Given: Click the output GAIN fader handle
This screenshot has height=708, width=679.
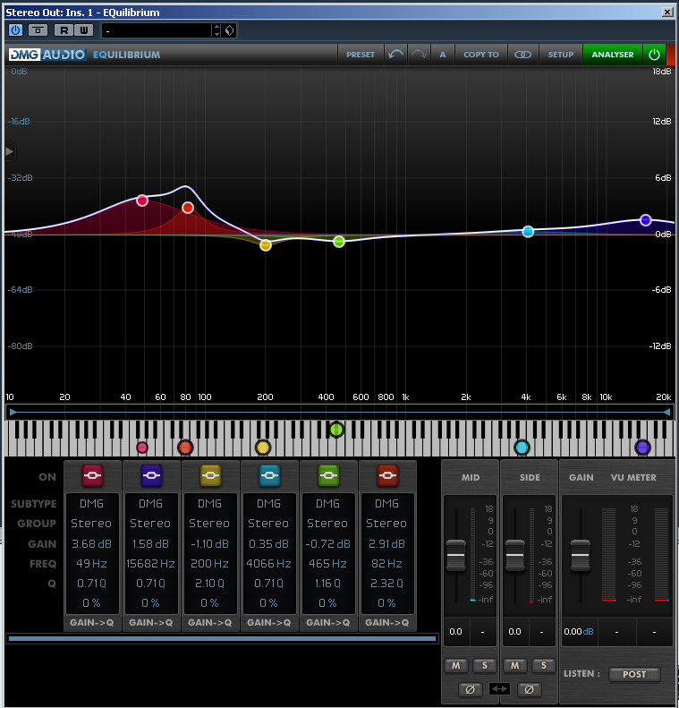Looking at the screenshot, I should (x=581, y=557).
